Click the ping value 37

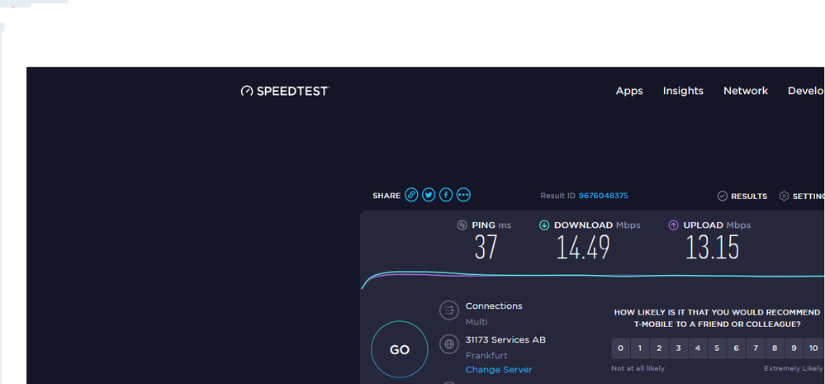click(486, 248)
